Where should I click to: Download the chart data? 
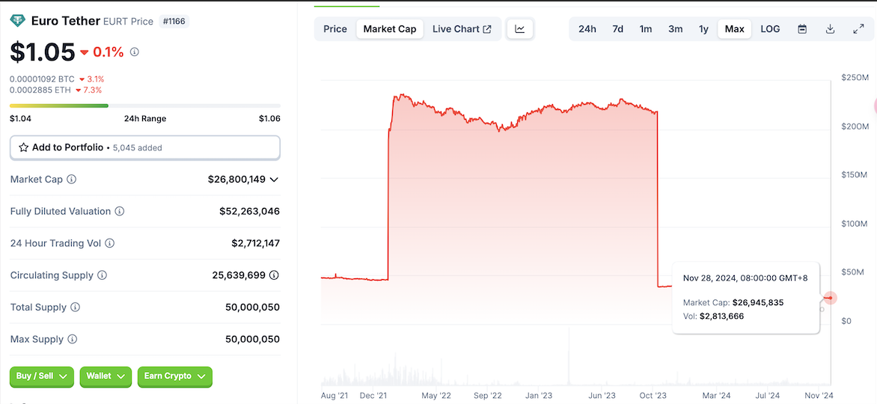pos(830,29)
